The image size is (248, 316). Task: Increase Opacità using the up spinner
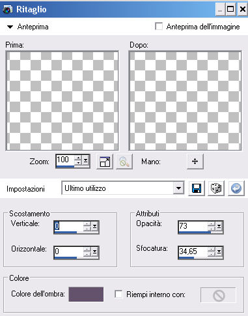pyautogui.click(x=212, y=224)
